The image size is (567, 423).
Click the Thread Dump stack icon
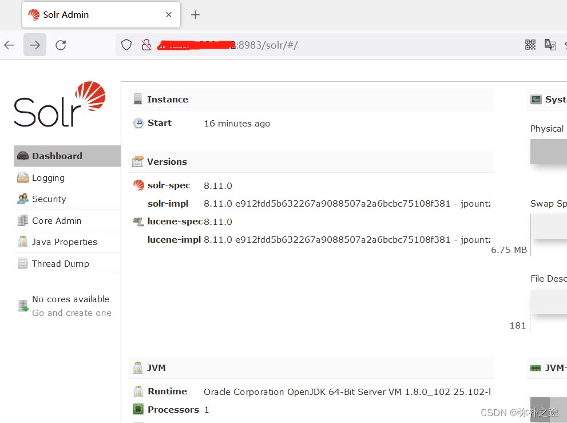[23, 263]
